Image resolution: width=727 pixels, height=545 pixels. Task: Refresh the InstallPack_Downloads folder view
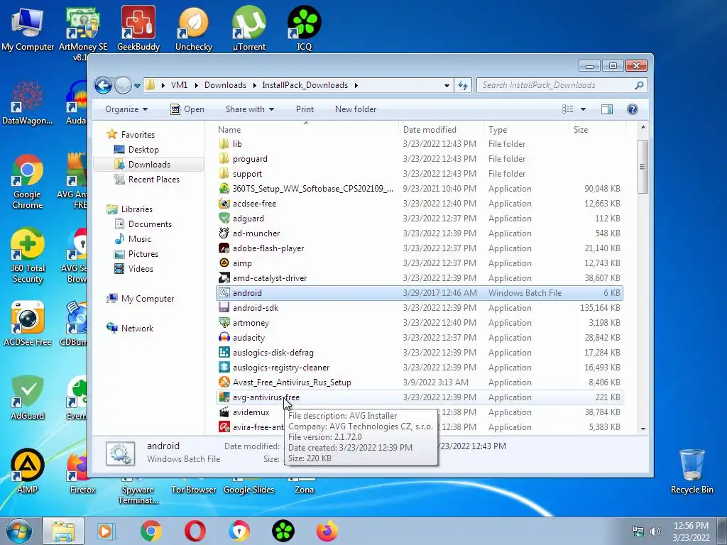463,85
